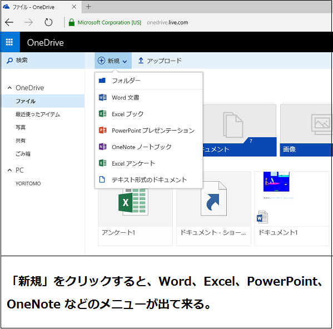Create a PowerPoint プレゼンテーション
Screen dimensions: 333x329
pyautogui.click(x=148, y=131)
